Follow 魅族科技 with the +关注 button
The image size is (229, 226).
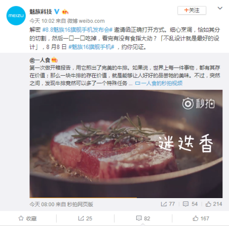coord(192,10)
